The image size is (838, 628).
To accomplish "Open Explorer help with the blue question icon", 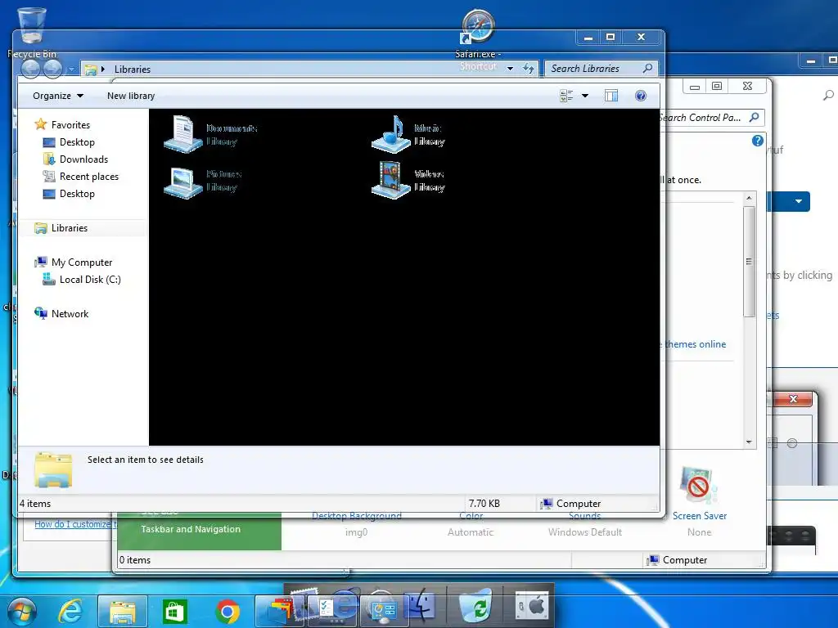I will click(x=640, y=96).
